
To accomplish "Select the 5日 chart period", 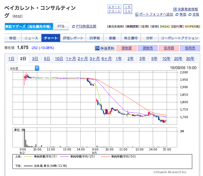I will [47, 59].
